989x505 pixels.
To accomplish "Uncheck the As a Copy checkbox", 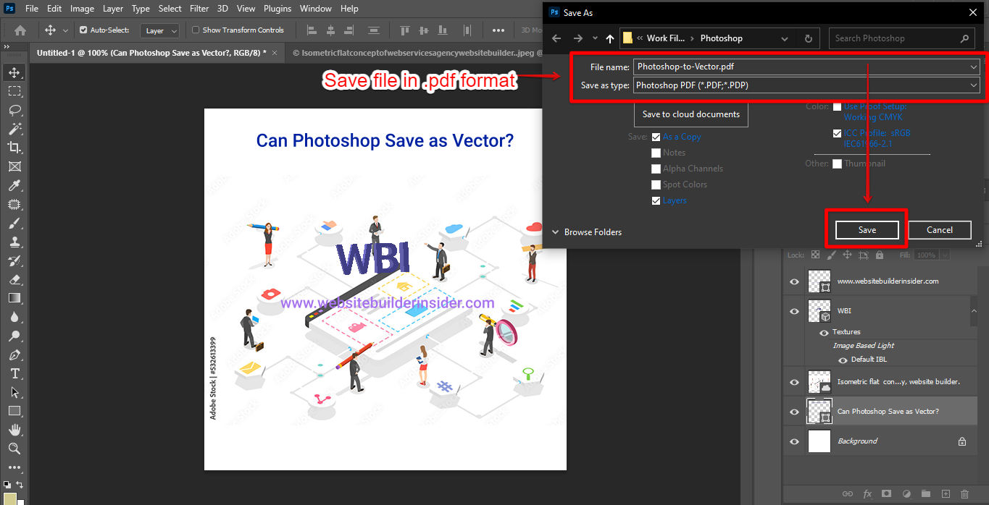I will click(x=656, y=137).
